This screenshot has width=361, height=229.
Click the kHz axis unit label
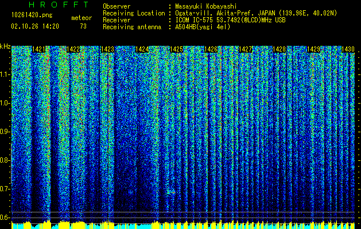click(x=5, y=46)
